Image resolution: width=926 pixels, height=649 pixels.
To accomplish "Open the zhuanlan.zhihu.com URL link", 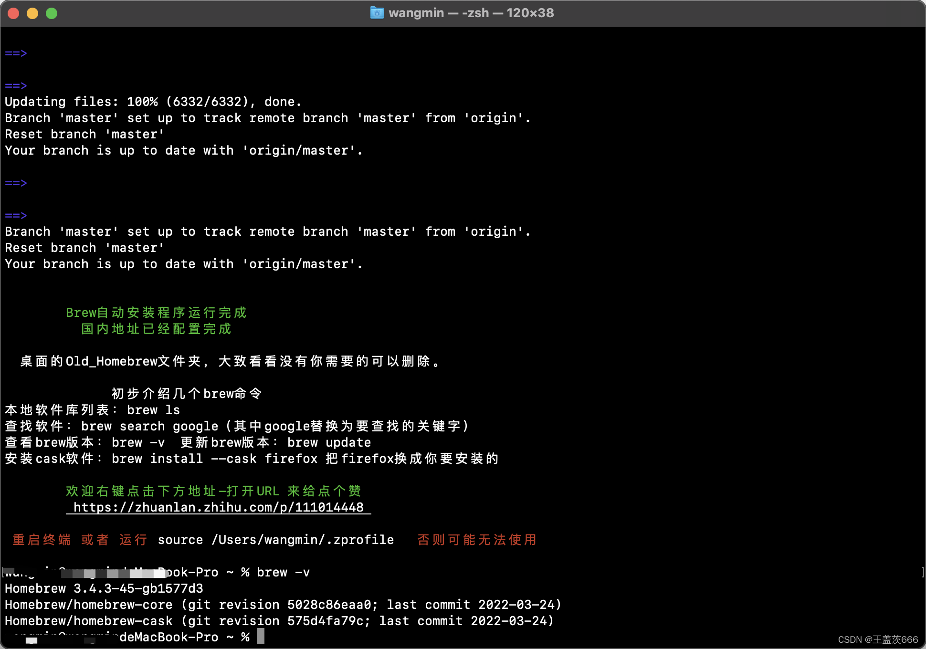I will [x=218, y=507].
